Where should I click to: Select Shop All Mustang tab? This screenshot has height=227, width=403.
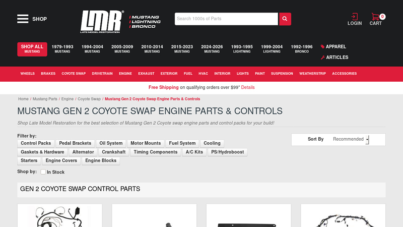click(x=32, y=49)
